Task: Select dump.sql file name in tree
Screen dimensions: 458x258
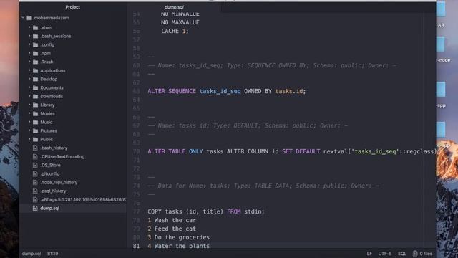Action: pos(49,208)
